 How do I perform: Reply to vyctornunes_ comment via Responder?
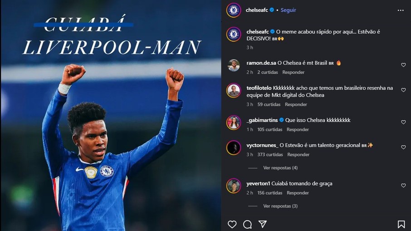298,155
